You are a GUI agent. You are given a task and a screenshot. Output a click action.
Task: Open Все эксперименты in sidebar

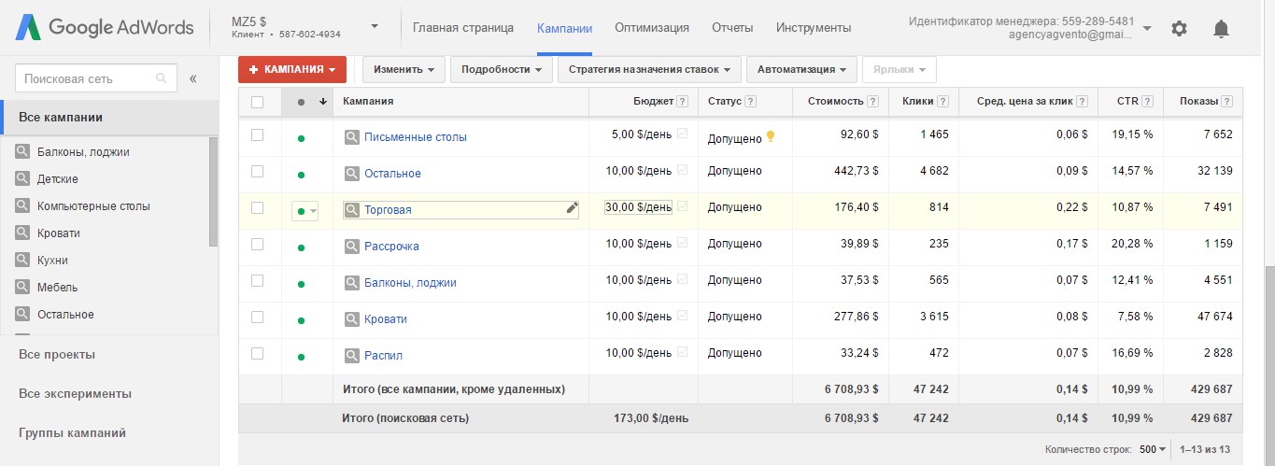(75, 393)
